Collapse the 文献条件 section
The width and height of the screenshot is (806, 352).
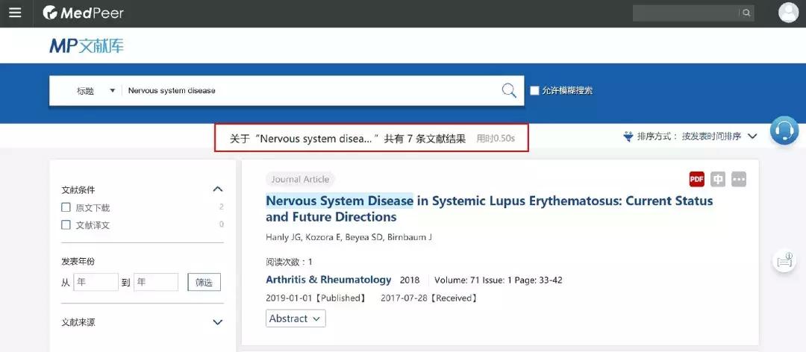218,189
